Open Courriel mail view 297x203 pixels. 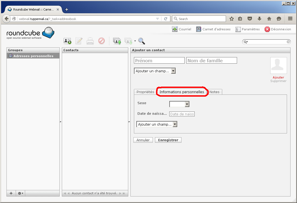(x=181, y=29)
